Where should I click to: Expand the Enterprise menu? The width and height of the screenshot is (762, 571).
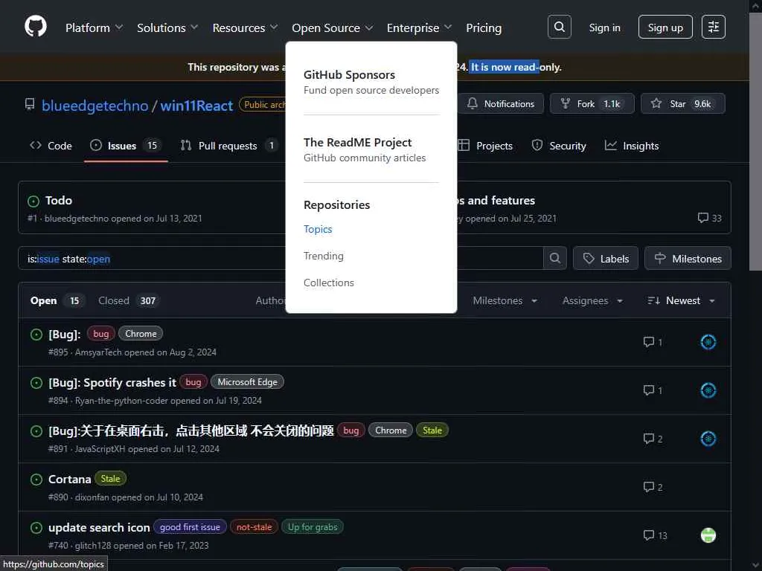click(x=420, y=28)
